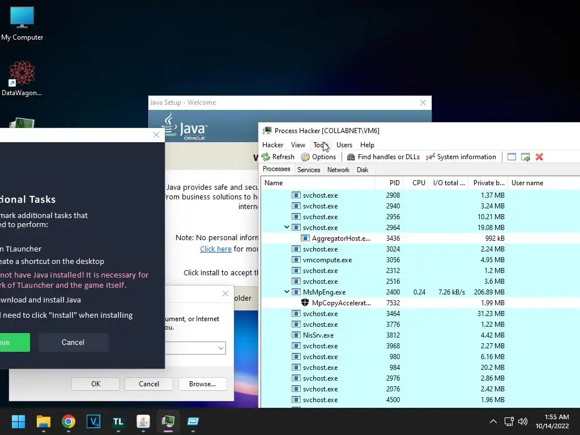Sort by the Name column header
Screen dimensions: 580x435
click(318, 183)
